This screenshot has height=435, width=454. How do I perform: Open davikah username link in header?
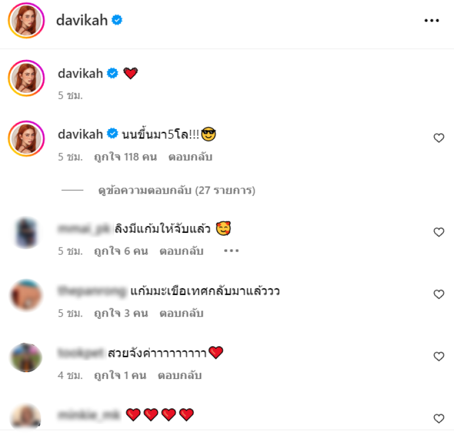82,20
